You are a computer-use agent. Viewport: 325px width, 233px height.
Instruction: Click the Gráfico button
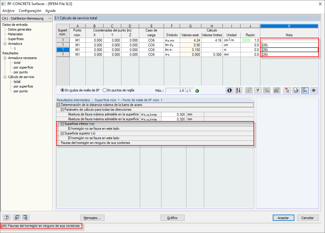[172, 218]
